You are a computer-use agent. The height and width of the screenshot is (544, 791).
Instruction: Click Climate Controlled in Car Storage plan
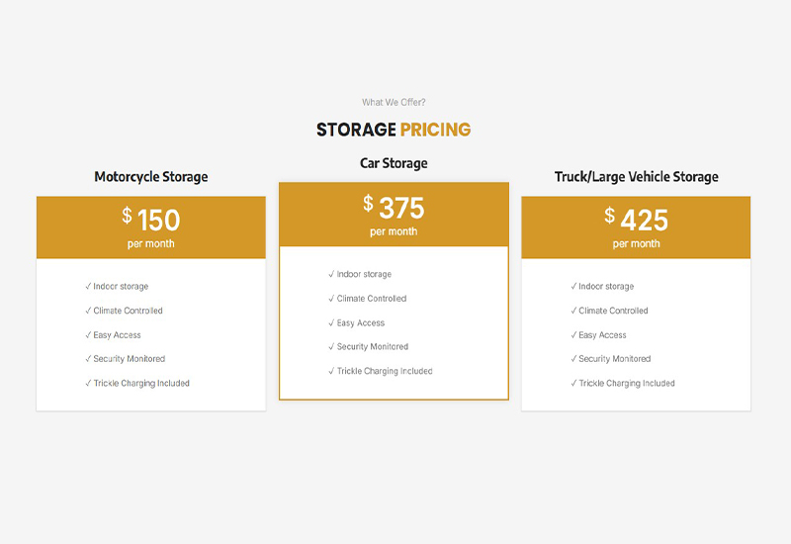(371, 299)
